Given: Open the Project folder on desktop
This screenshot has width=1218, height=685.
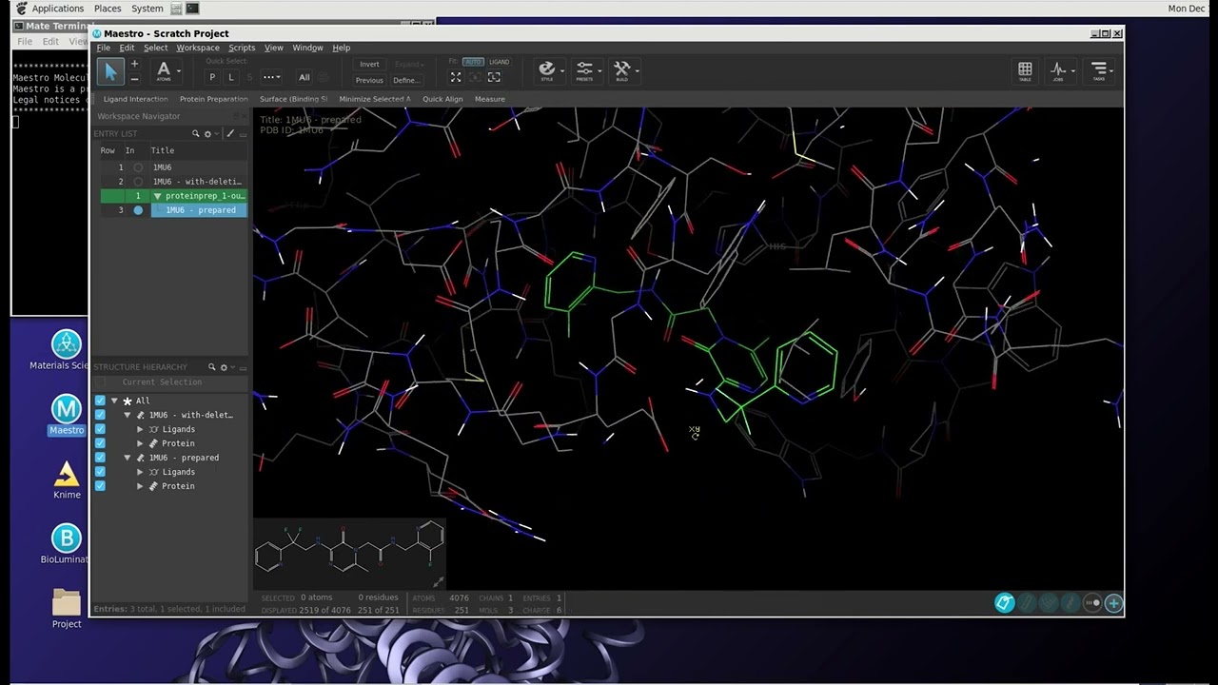Looking at the screenshot, I should [x=67, y=609].
